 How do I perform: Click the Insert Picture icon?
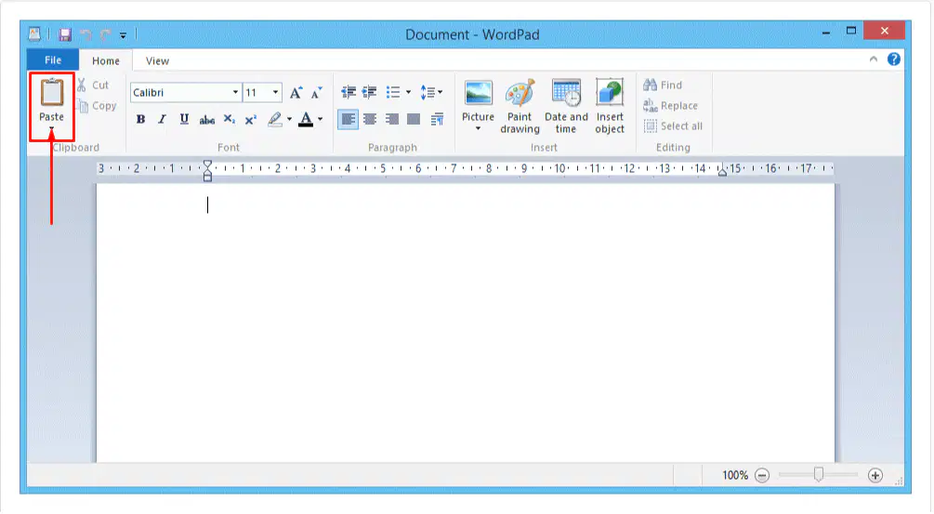pyautogui.click(x=479, y=94)
